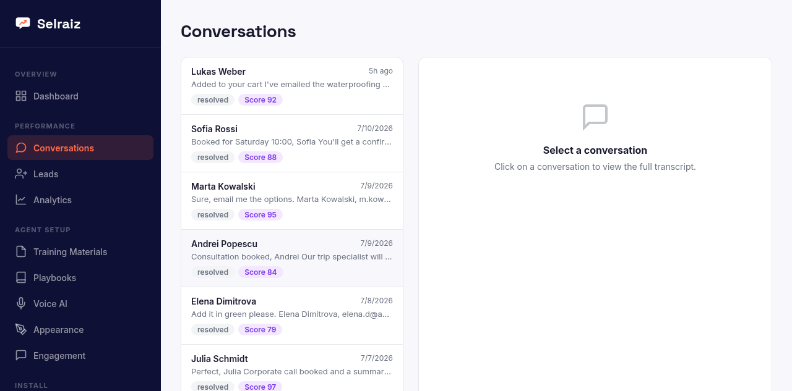The width and height of the screenshot is (792, 391).
Task: Click the PERFORMANCE section label
Action: click(45, 126)
